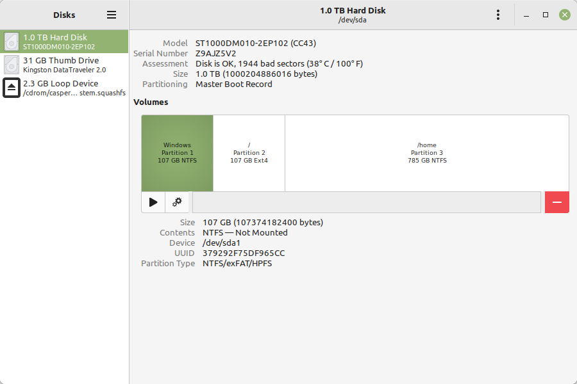Click the assessment text about bad sectors
The image size is (577, 384).
point(279,63)
